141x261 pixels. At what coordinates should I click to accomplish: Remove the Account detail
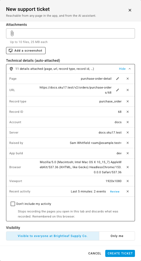click(x=128, y=122)
